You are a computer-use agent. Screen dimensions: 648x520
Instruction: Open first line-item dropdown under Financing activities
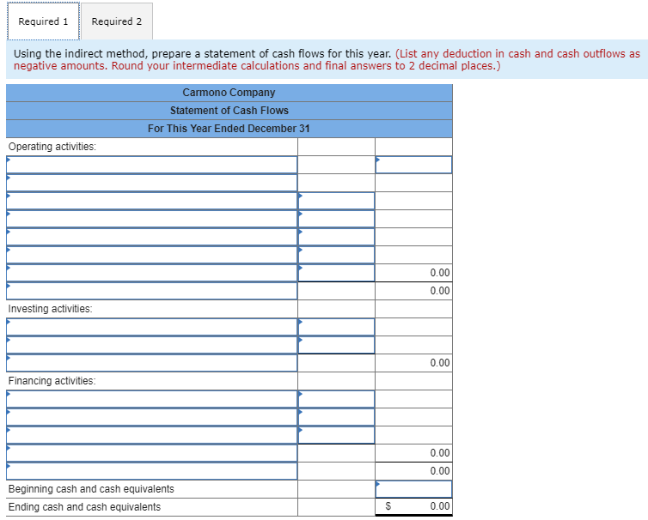tap(151, 399)
